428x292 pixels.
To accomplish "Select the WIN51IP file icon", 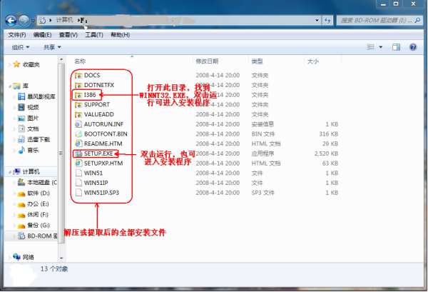I will pyautogui.click(x=78, y=183).
